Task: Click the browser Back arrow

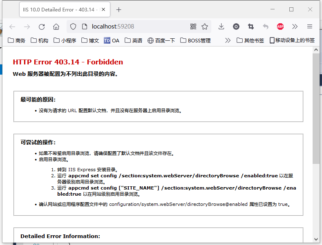Action: 12,26
